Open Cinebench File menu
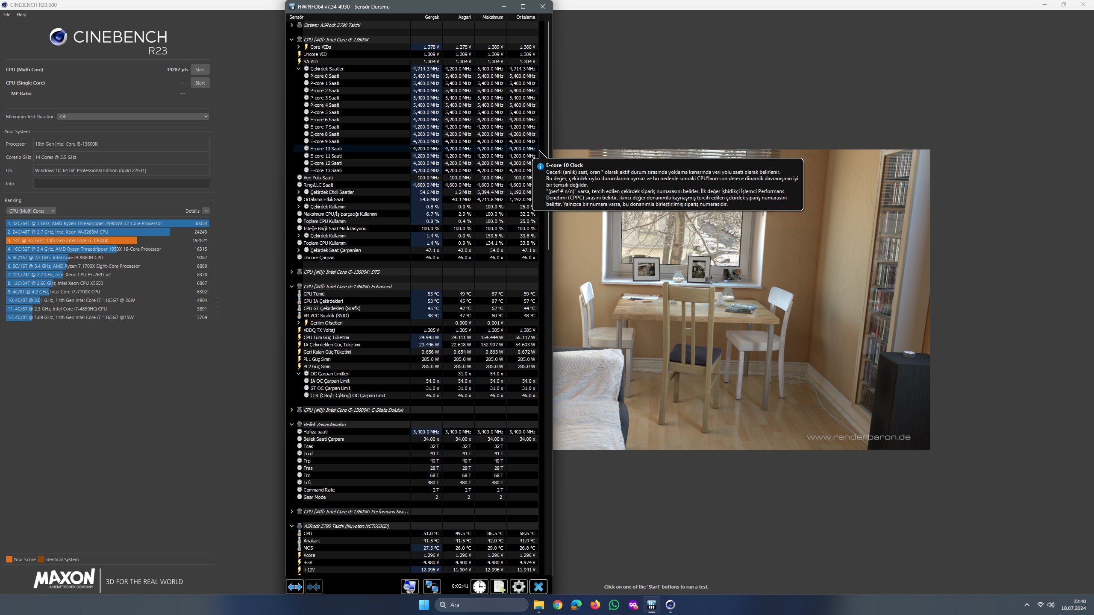The width and height of the screenshot is (1094, 615). click(x=7, y=15)
